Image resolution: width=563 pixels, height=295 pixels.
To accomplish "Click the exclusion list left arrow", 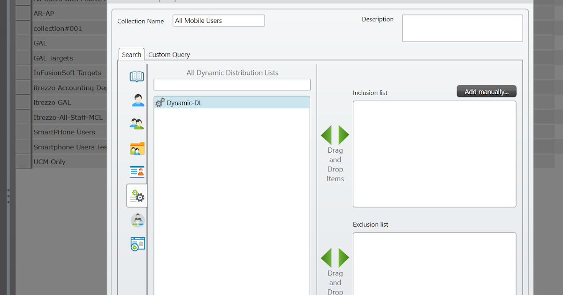I will point(328,258).
